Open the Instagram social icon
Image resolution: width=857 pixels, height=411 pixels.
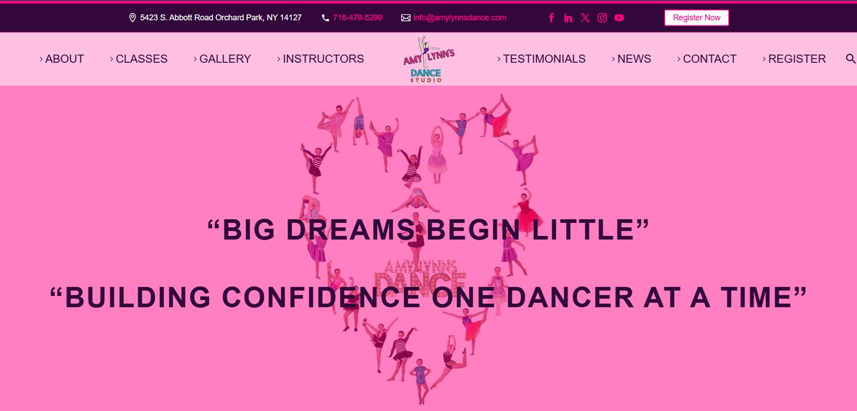click(x=602, y=18)
